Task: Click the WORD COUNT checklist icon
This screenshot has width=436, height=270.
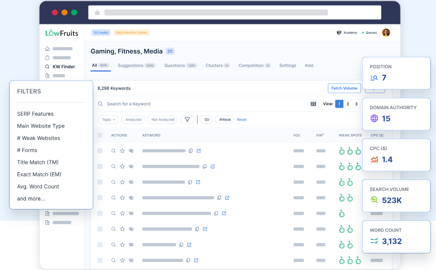Action: click(x=374, y=241)
